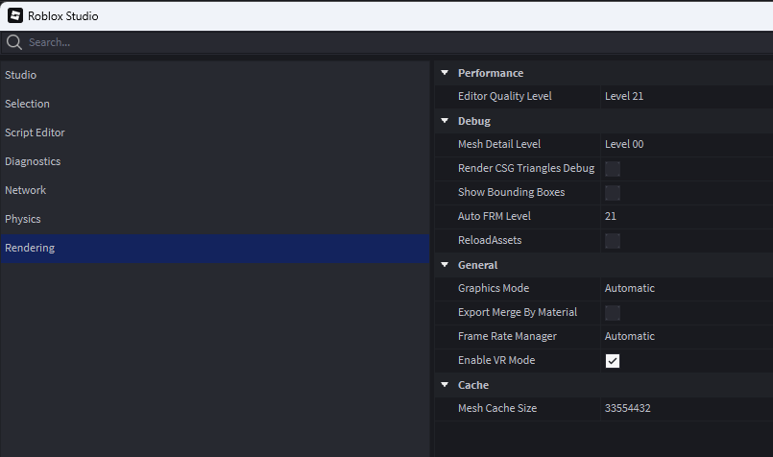Open the Script Editor settings category

(215, 132)
